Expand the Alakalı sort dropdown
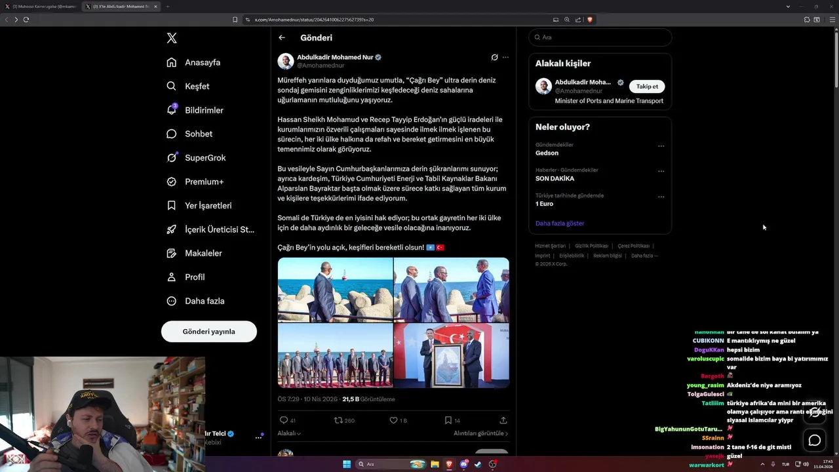The height and width of the screenshot is (472, 839). click(289, 433)
